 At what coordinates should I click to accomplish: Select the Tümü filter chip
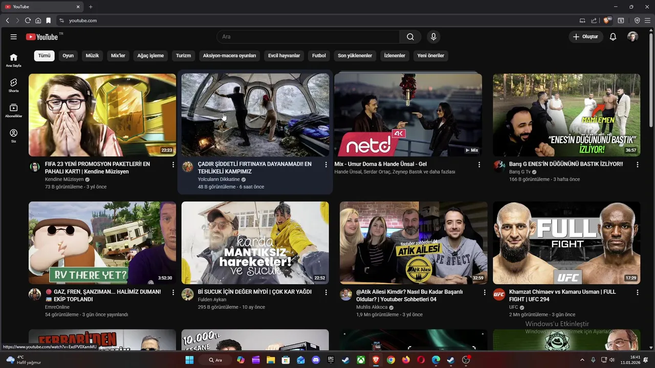pyautogui.click(x=45, y=56)
